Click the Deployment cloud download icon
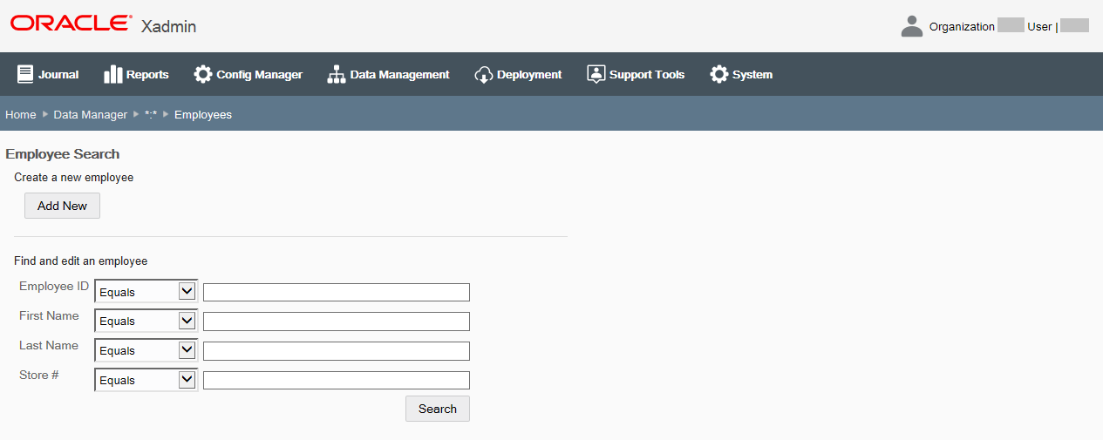The image size is (1103, 440). pos(484,74)
